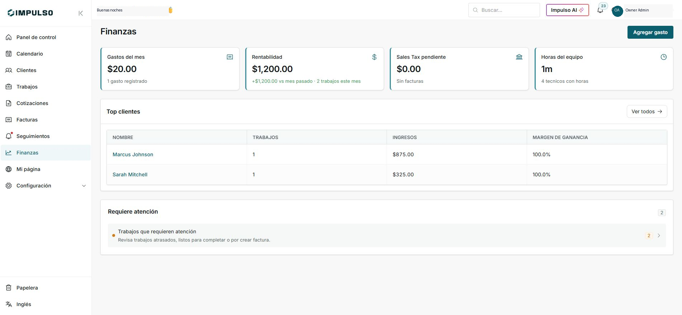Click the gear icon beside Configuración
Viewport: 682px width, 315px height.
(9, 186)
